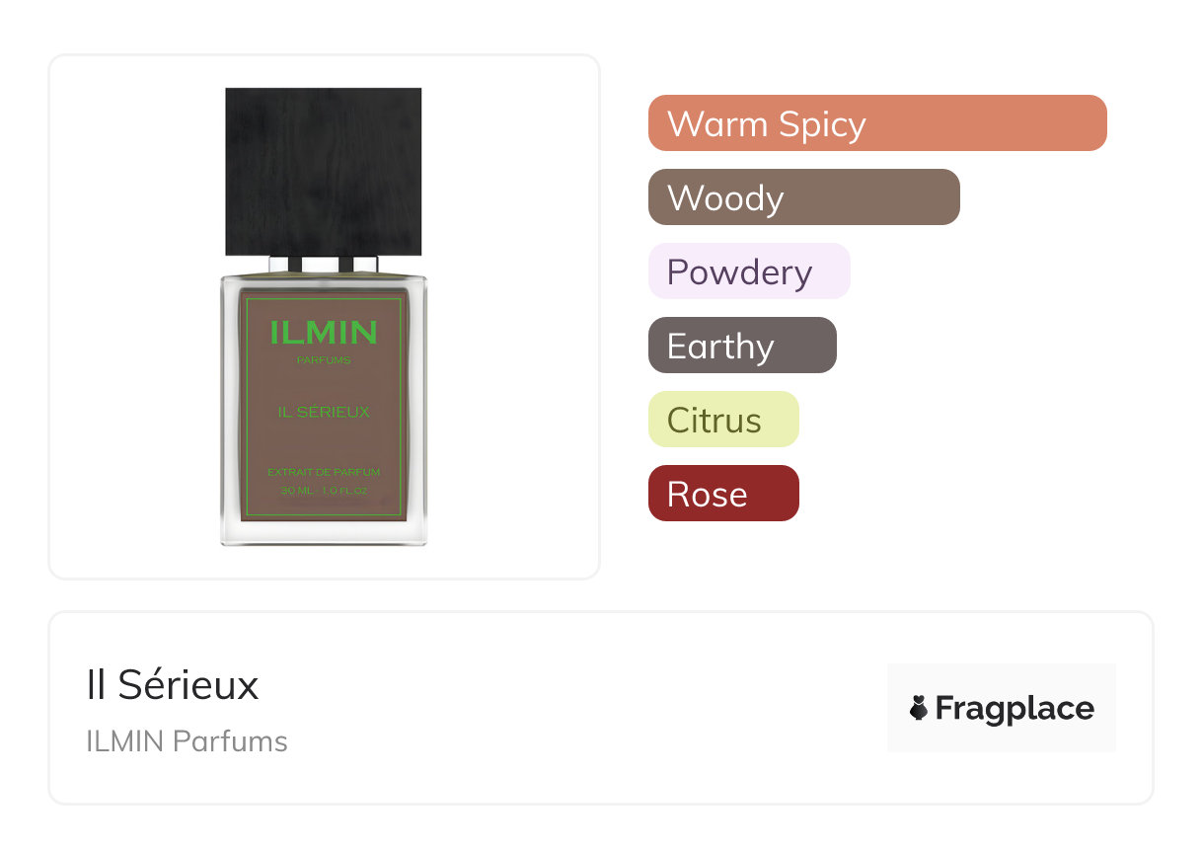Click the Fragplace bottle logo icon
Screen dimensions: 1202x853
click(x=919, y=708)
